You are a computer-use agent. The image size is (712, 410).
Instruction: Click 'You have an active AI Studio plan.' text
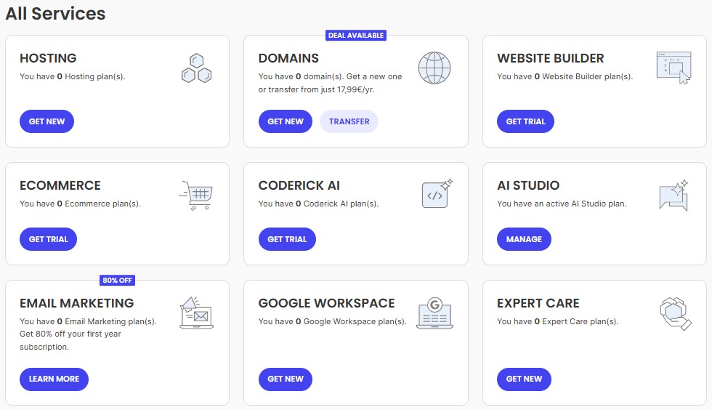tap(562, 204)
